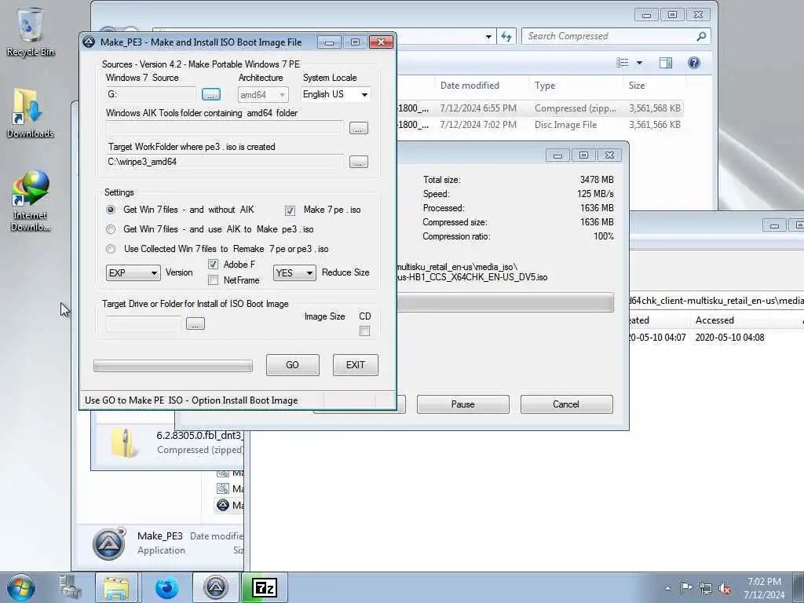Click the network tray icon
804x603 pixels.
(x=706, y=588)
